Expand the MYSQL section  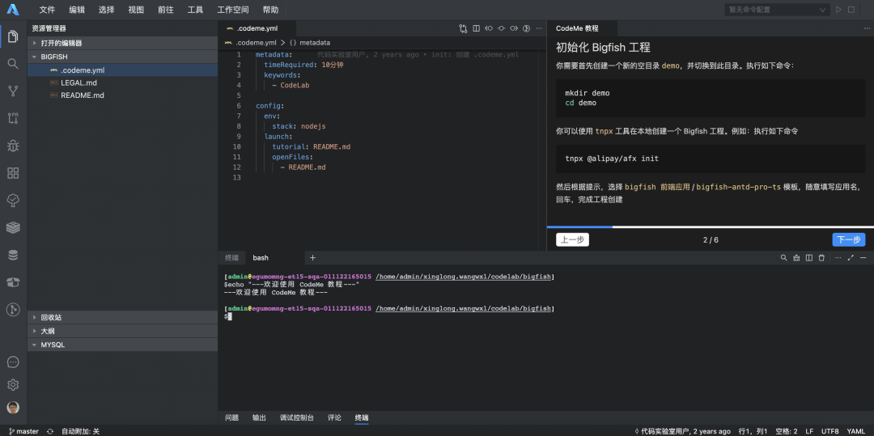pyautogui.click(x=53, y=345)
